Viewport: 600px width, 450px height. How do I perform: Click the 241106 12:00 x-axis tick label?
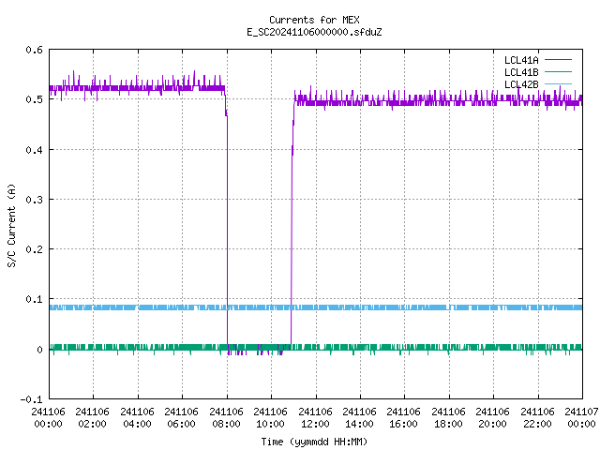click(315, 418)
